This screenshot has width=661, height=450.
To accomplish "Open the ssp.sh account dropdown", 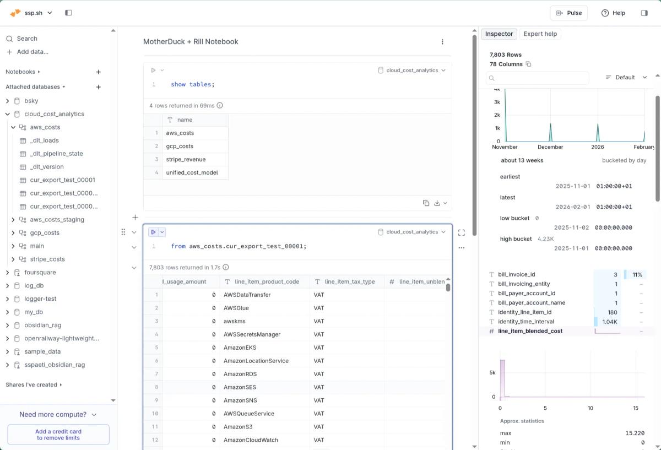I will tap(31, 13).
